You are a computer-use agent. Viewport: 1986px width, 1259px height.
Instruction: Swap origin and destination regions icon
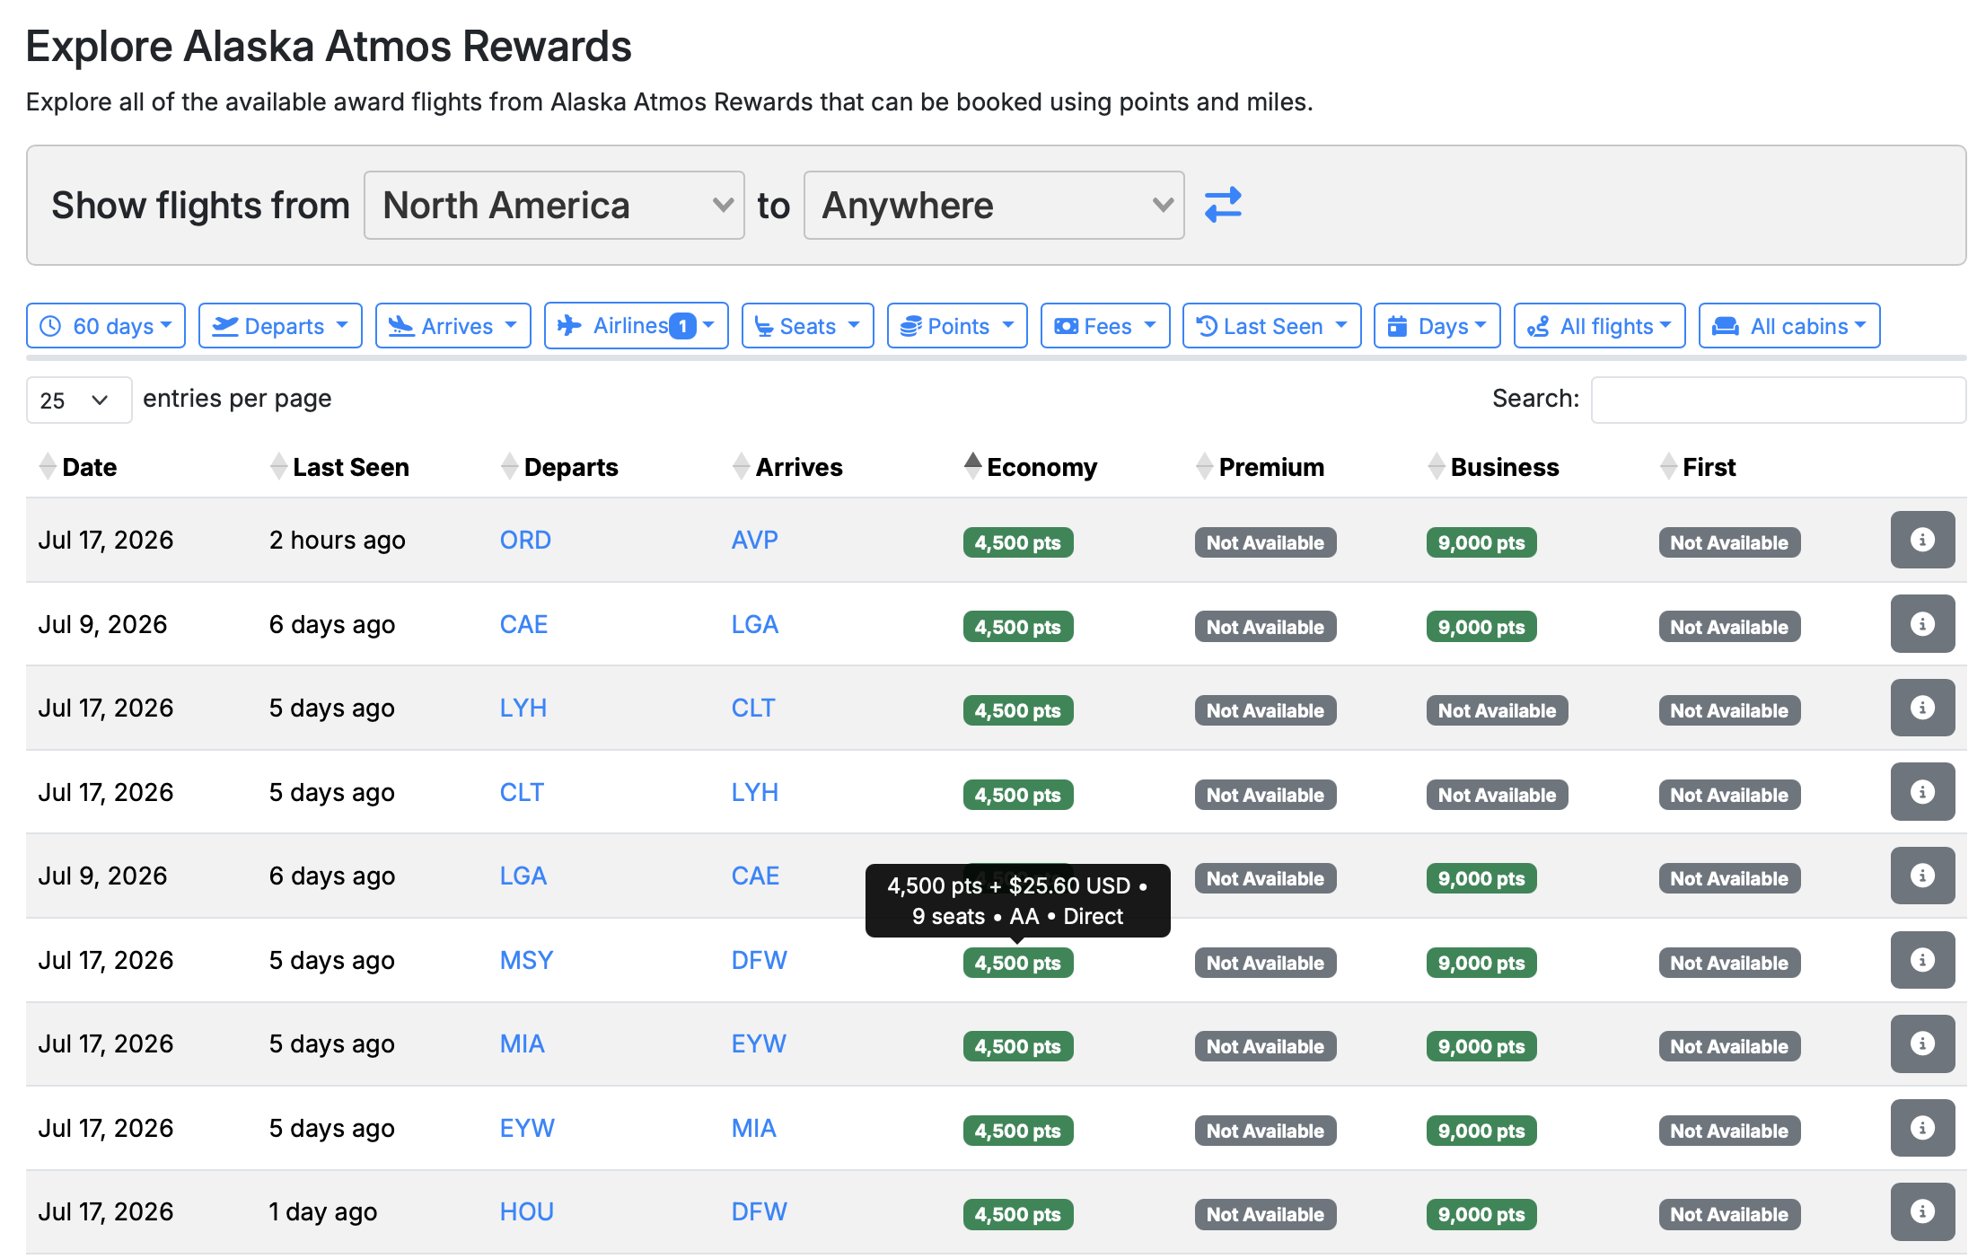pyautogui.click(x=1223, y=205)
